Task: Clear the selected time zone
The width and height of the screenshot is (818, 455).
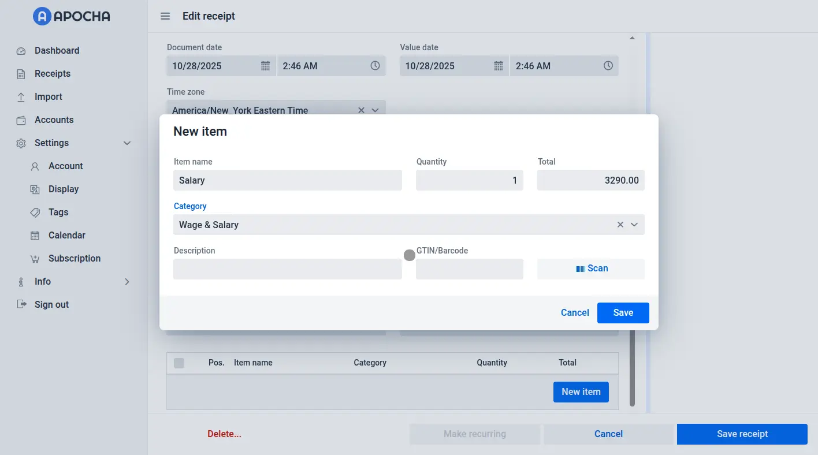Action: [x=361, y=110]
